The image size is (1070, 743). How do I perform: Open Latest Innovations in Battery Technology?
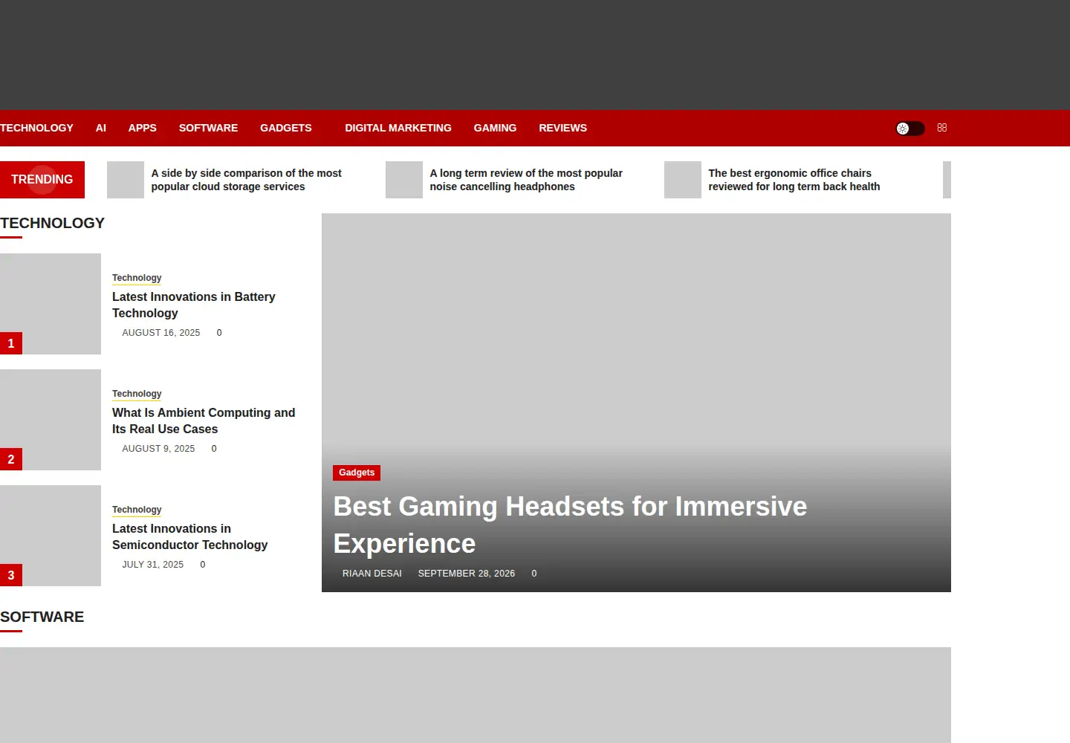[194, 305]
